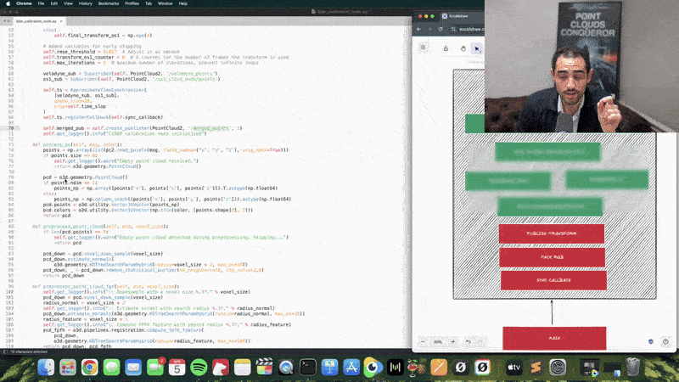Open the Bookmarks menu in menu bar

tap(107, 4)
